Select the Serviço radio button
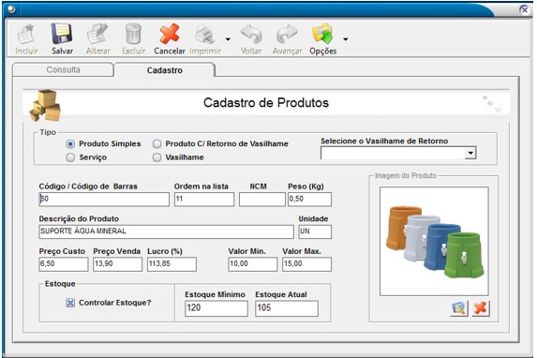The image size is (537, 358). [x=70, y=157]
